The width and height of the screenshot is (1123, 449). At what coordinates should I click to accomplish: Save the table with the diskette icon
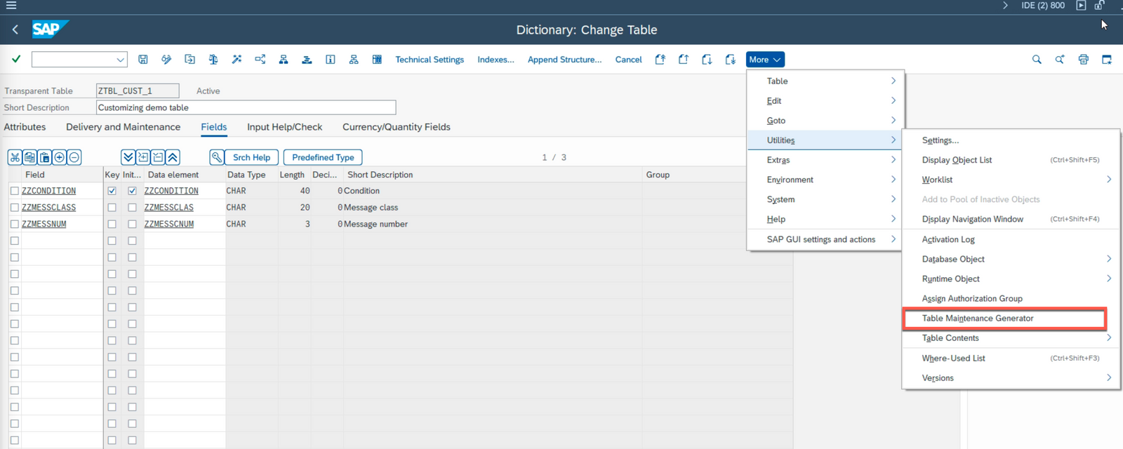143,60
